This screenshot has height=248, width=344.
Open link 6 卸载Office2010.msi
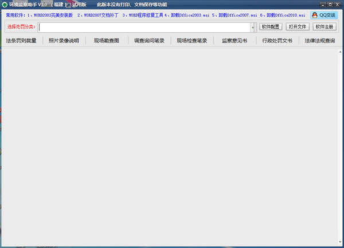[283, 15]
